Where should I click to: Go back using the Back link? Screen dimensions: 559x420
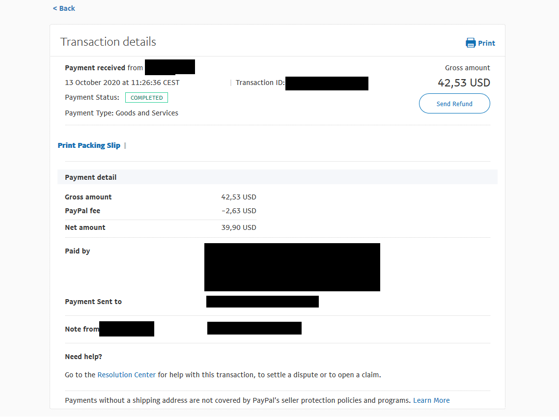(64, 8)
